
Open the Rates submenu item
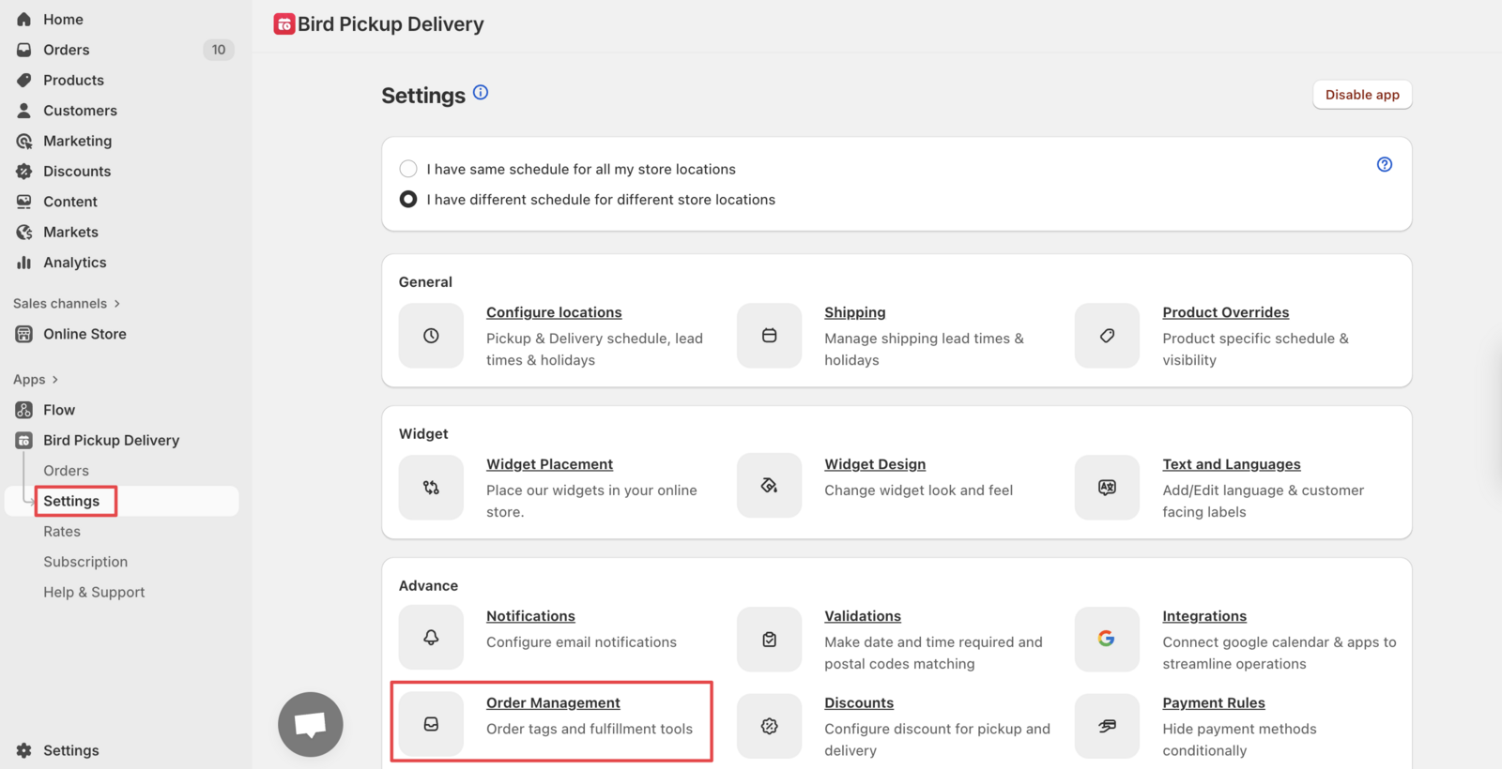pos(62,532)
